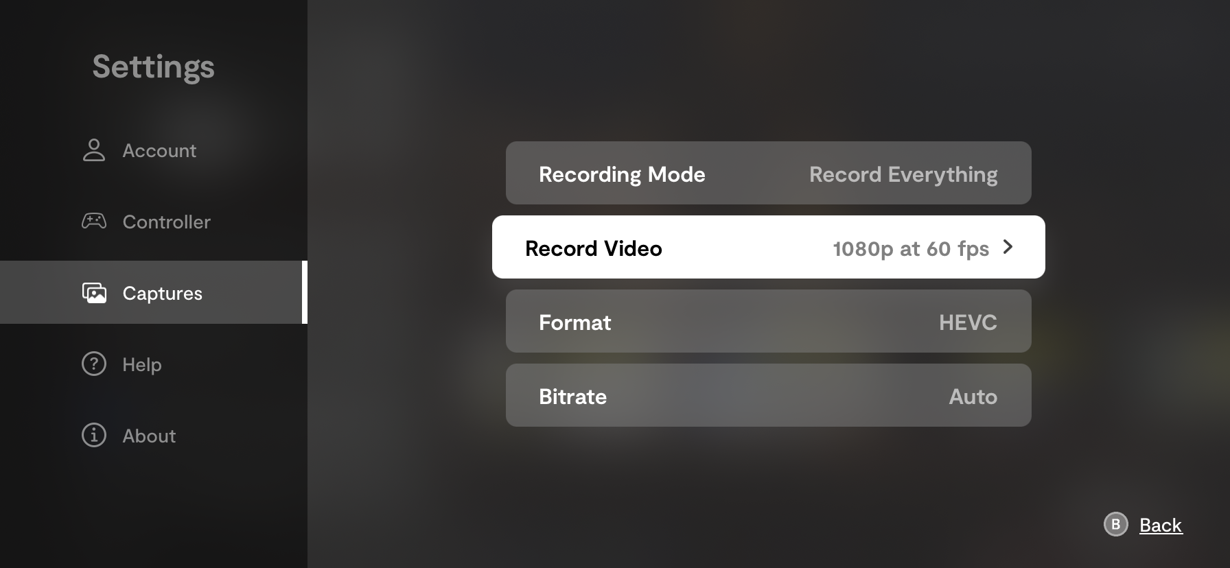
Task: Select the Captures sidebar label
Action: click(x=163, y=294)
